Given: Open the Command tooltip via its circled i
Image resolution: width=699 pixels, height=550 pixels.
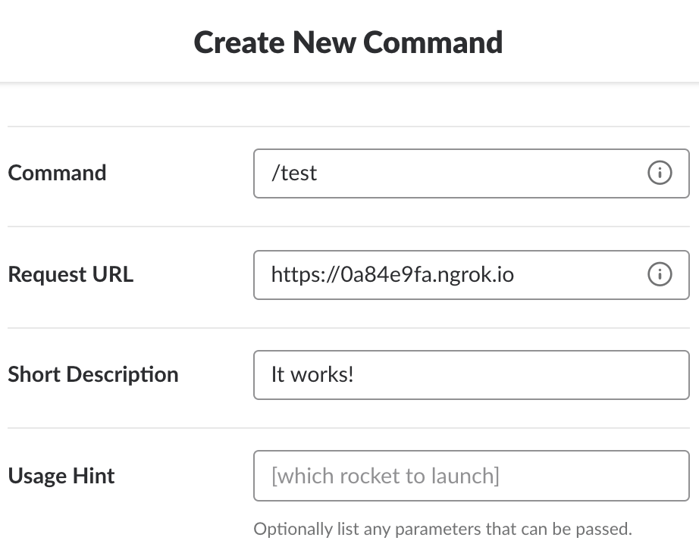Looking at the screenshot, I should click(660, 173).
